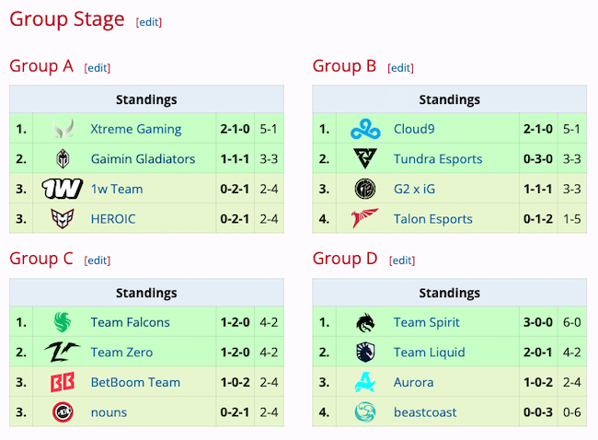Click the Team Spirit logo icon

click(365, 323)
